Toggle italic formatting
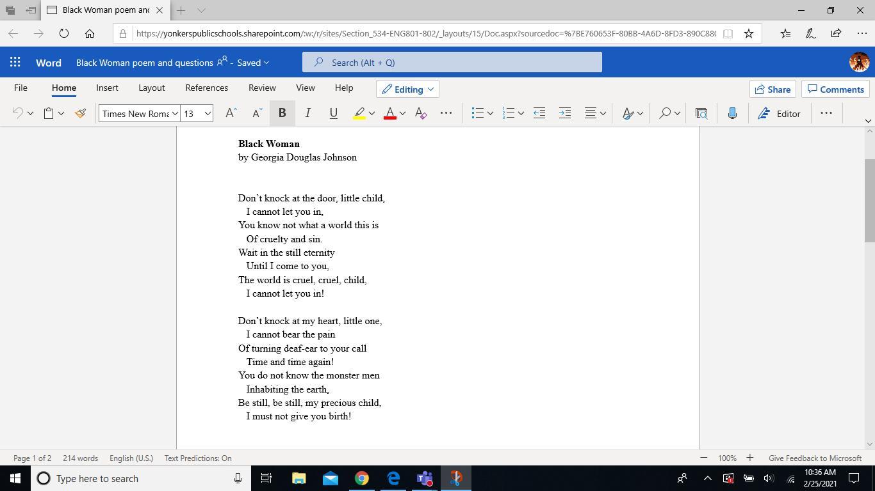The height and width of the screenshot is (491, 875). (x=307, y=113)
